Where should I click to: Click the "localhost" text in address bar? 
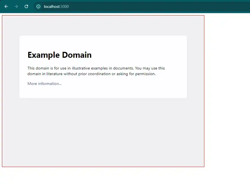click(52, 6)
